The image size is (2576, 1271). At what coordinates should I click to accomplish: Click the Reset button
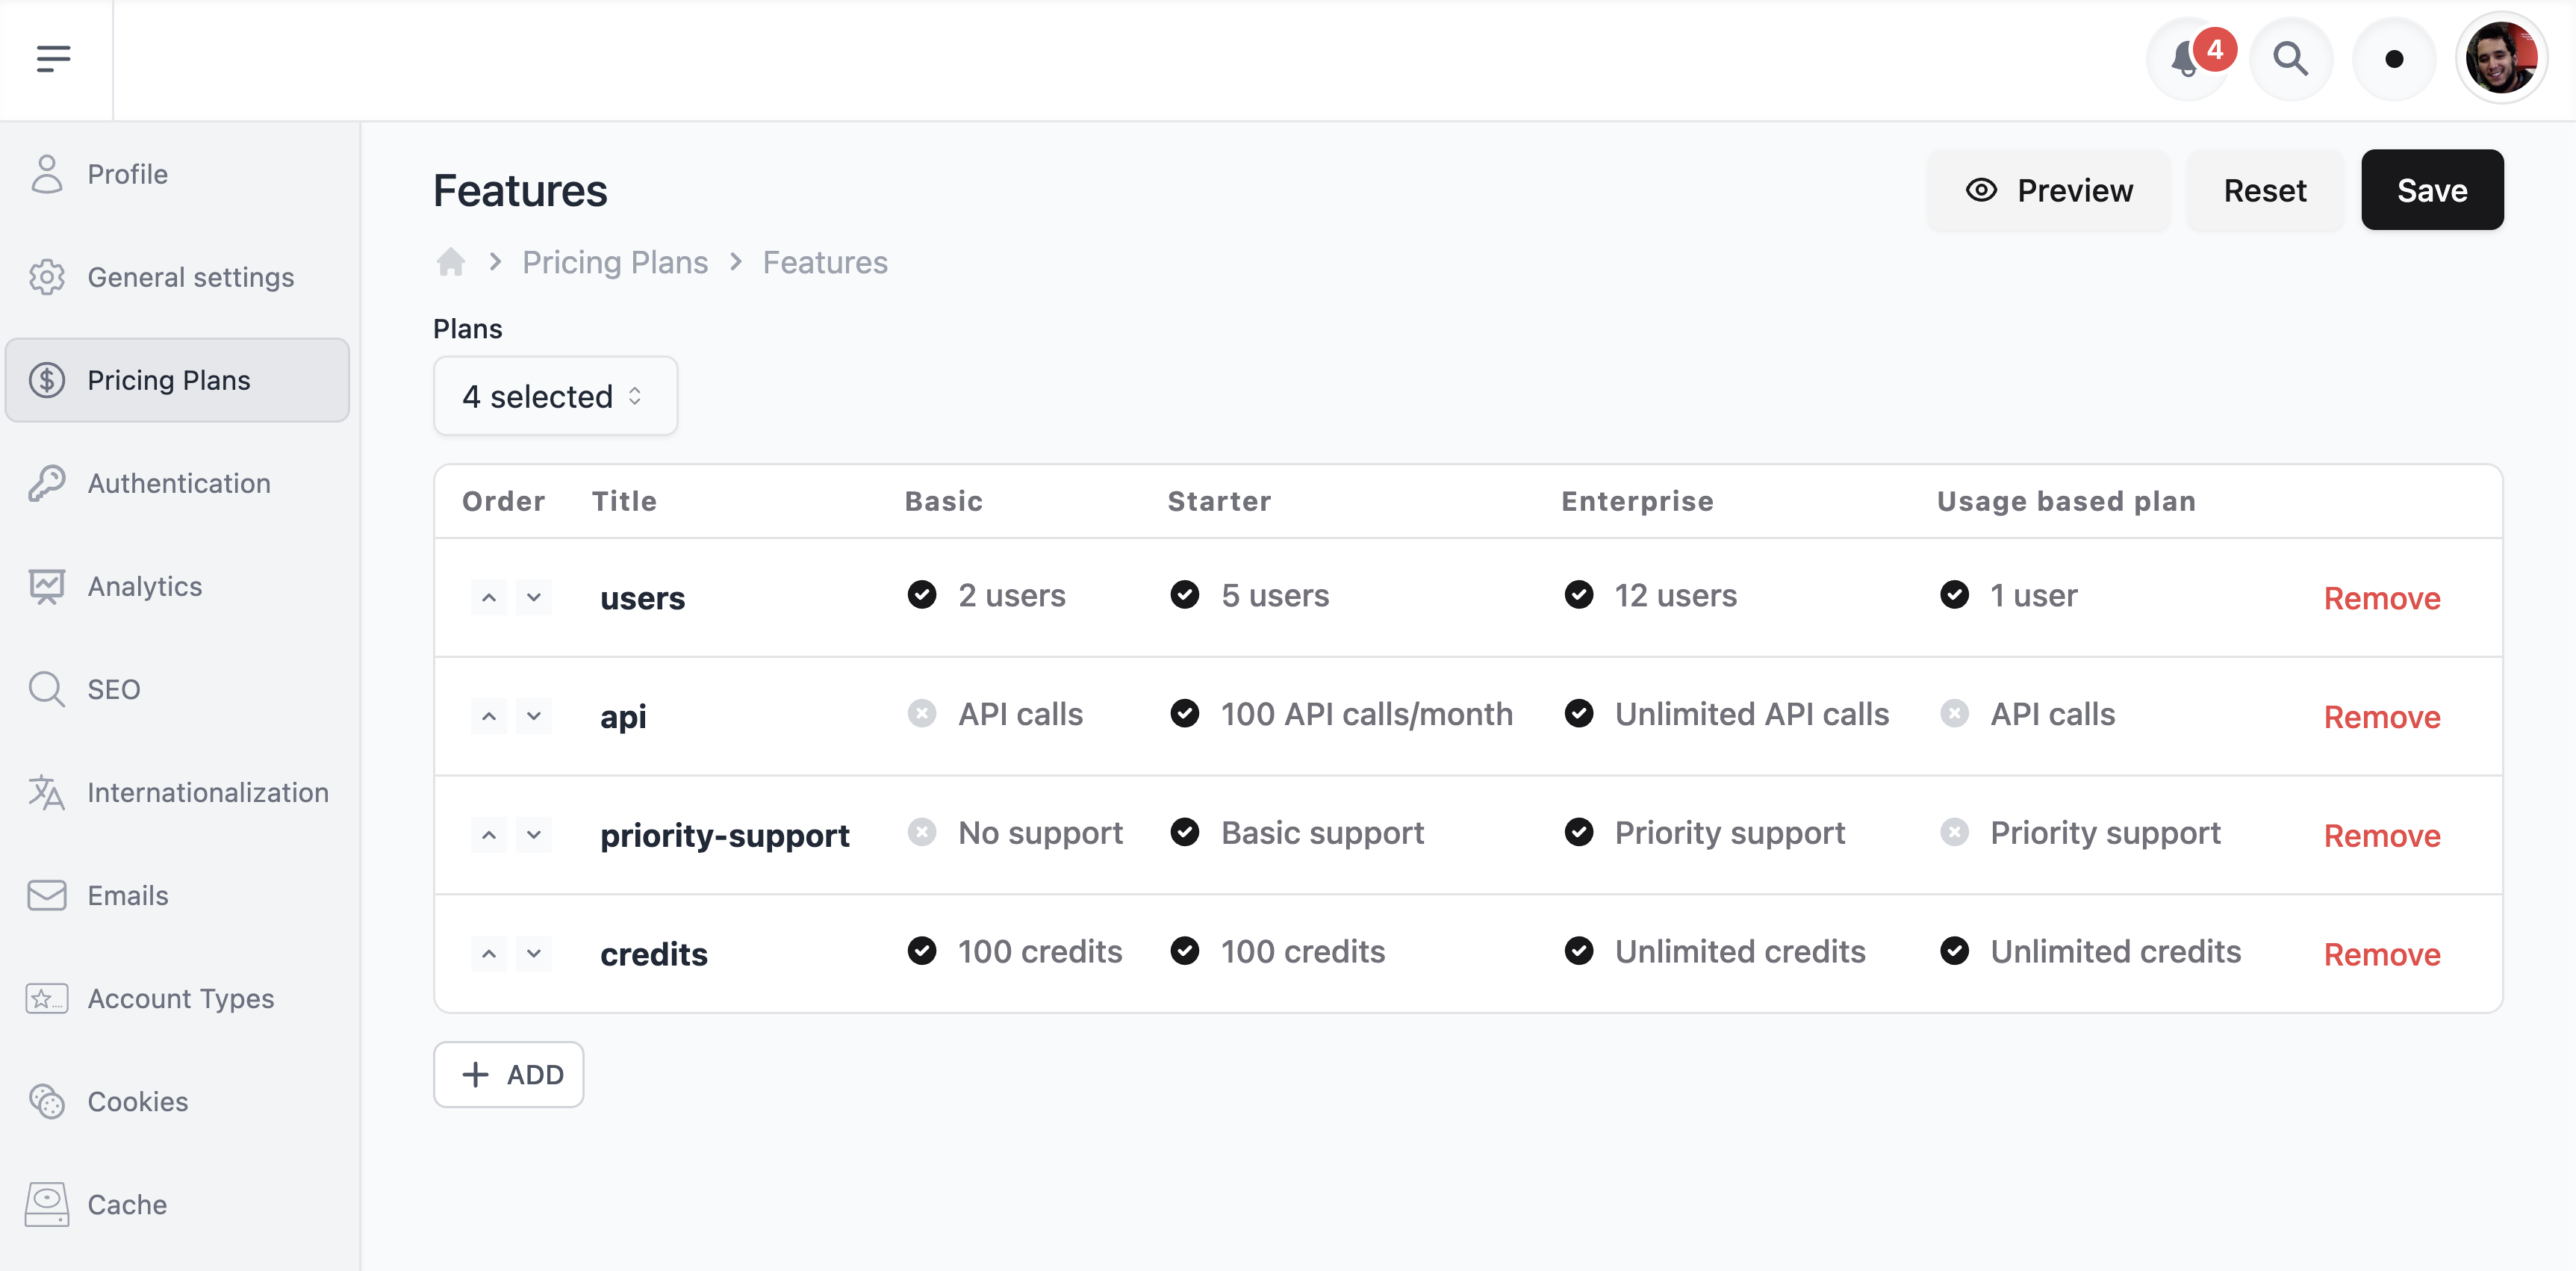(2265, 189)
